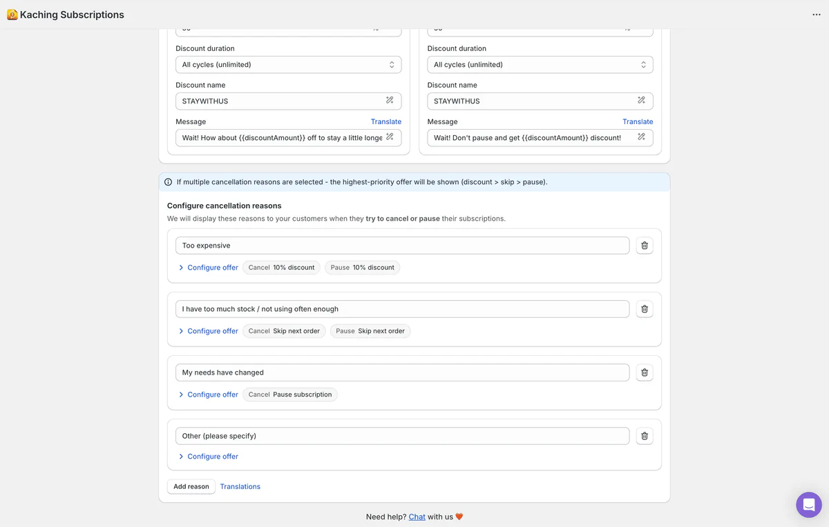Click the 'Cancel 10% discount' tag

click(x=281, y=268)
